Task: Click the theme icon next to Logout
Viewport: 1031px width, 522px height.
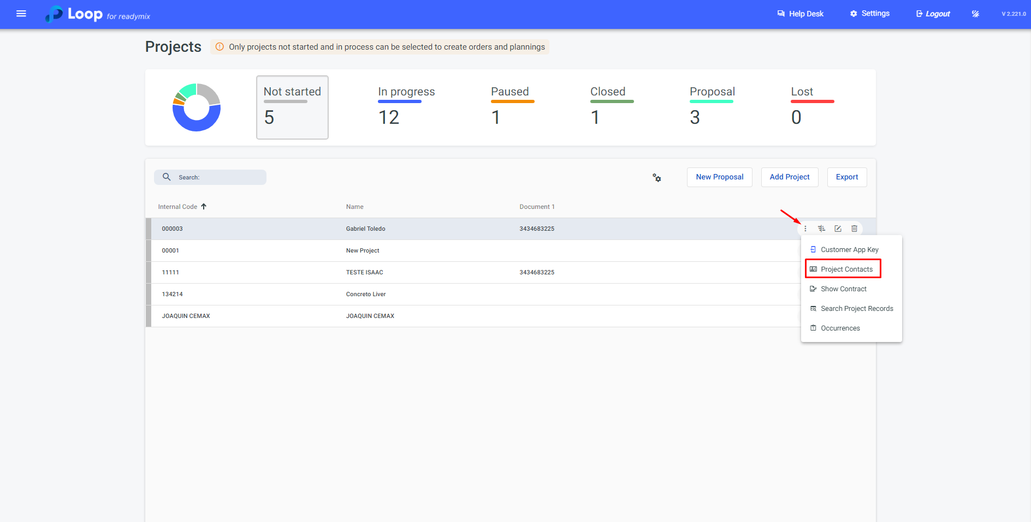Action: 975,14
